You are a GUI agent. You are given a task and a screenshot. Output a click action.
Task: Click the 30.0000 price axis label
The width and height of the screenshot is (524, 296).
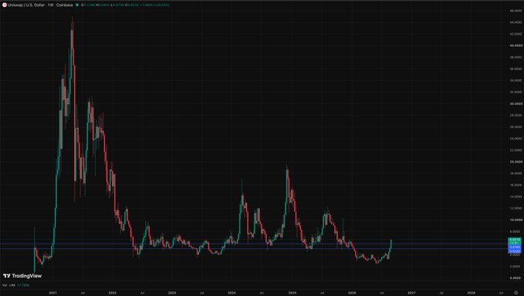(x=516, y=104)
